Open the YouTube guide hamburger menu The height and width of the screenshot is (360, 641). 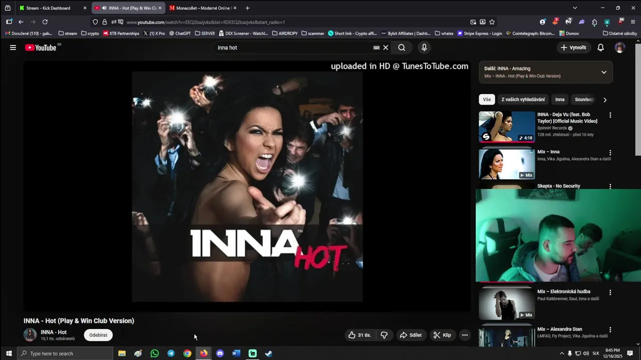[x=13, y=47]
